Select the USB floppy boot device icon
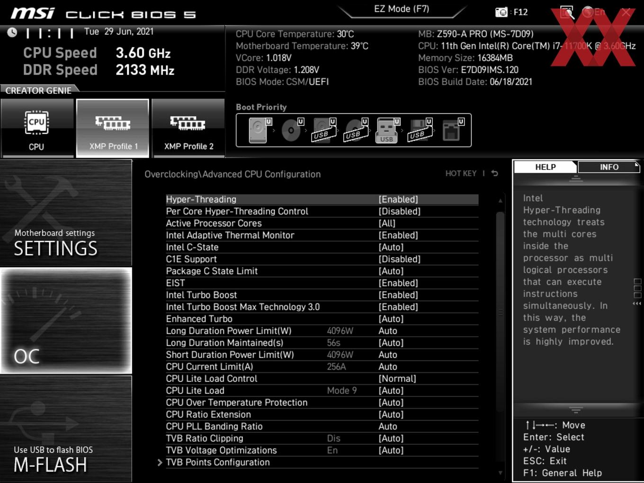Viewport: 644px width, 483px height. tap(420, 130)
